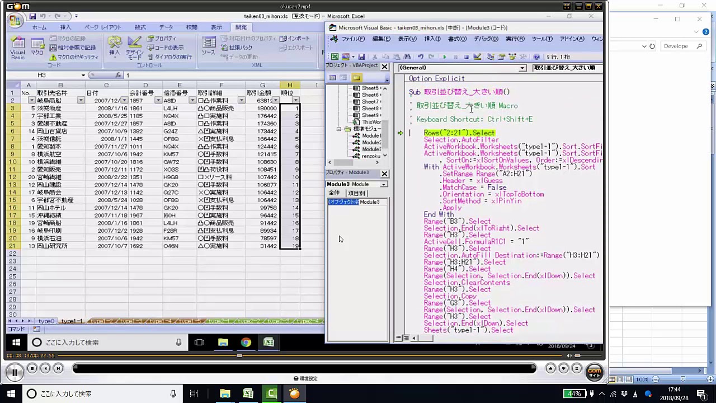716x403 pixels.
Task: Collapse the 標準モジュール tree folder
Action: 339,129
